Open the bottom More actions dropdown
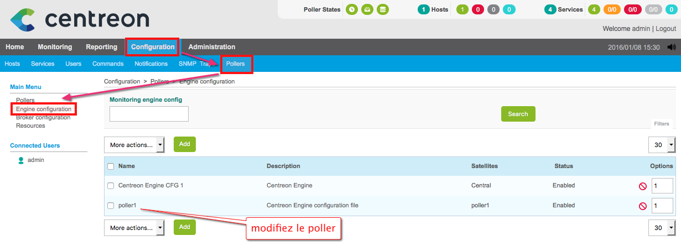The image size is (681, 251). pos(134,228)
